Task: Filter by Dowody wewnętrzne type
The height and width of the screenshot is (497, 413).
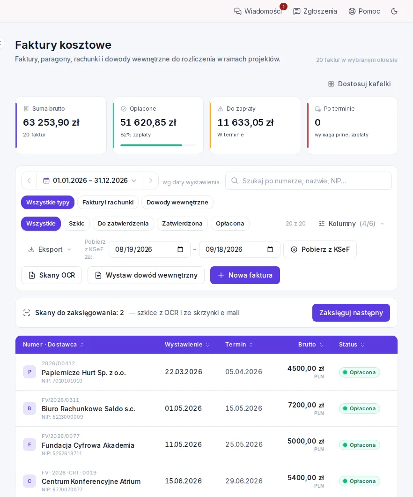Action: click(x=177, y=202)
